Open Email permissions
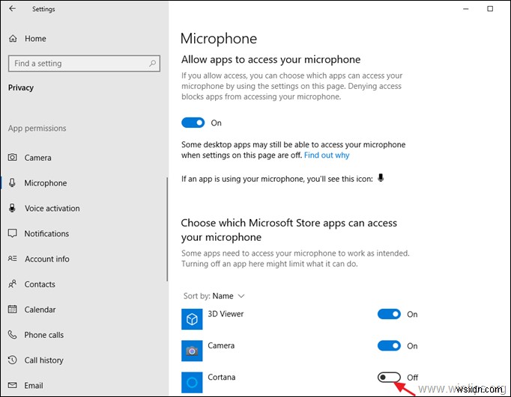 pyautogui.click(x=34, y=386)
